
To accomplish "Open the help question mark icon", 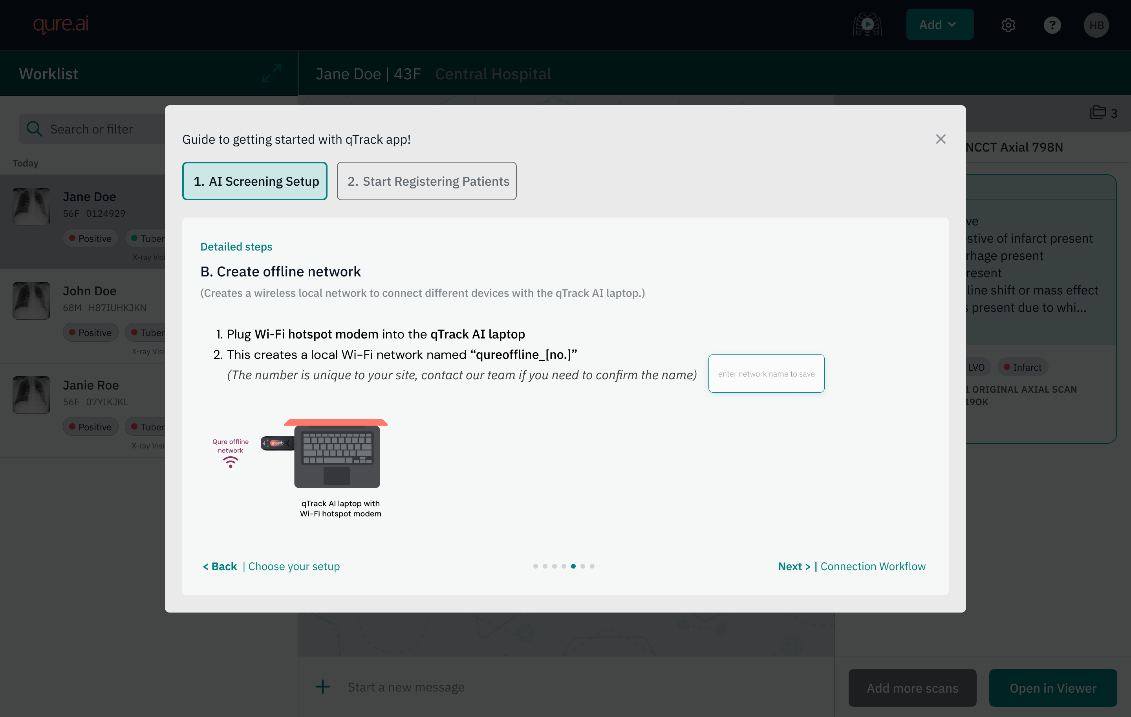I will (x=1052, y=25).
